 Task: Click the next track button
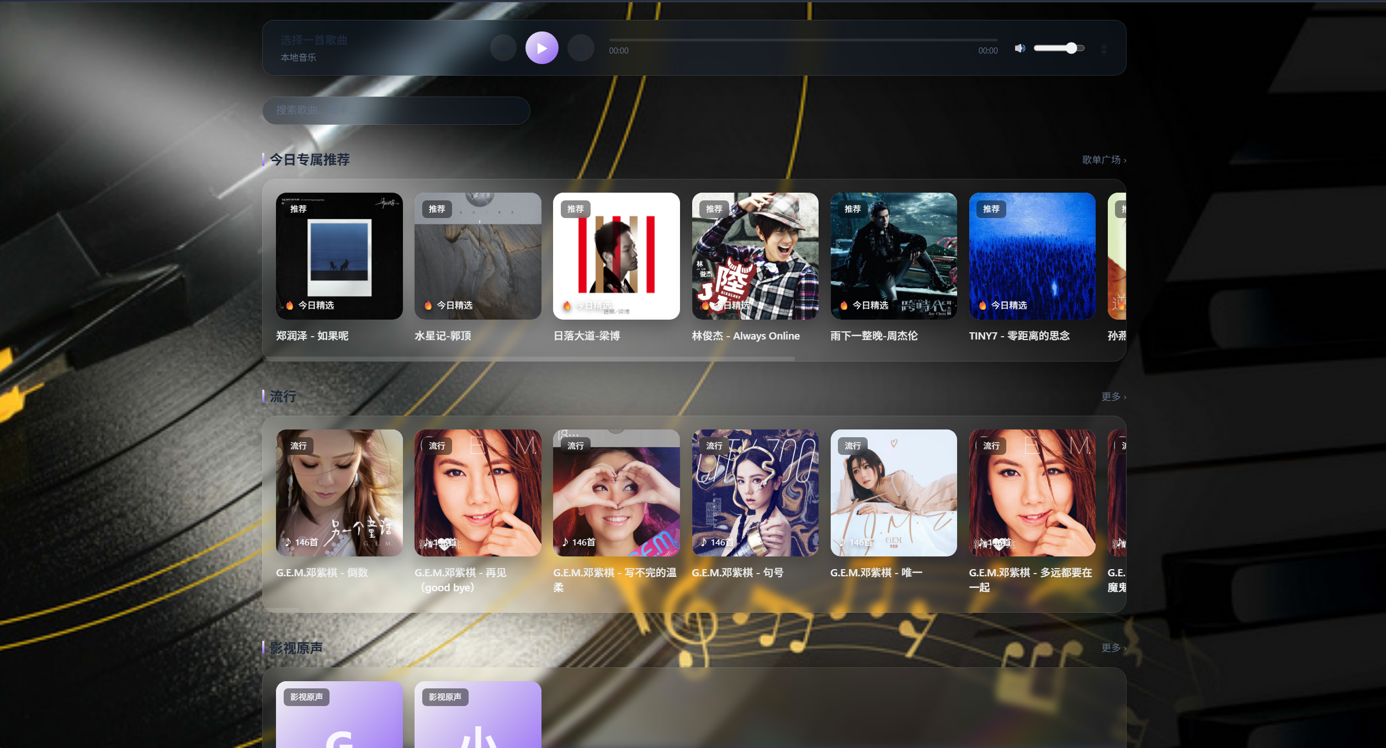(581, 48)
